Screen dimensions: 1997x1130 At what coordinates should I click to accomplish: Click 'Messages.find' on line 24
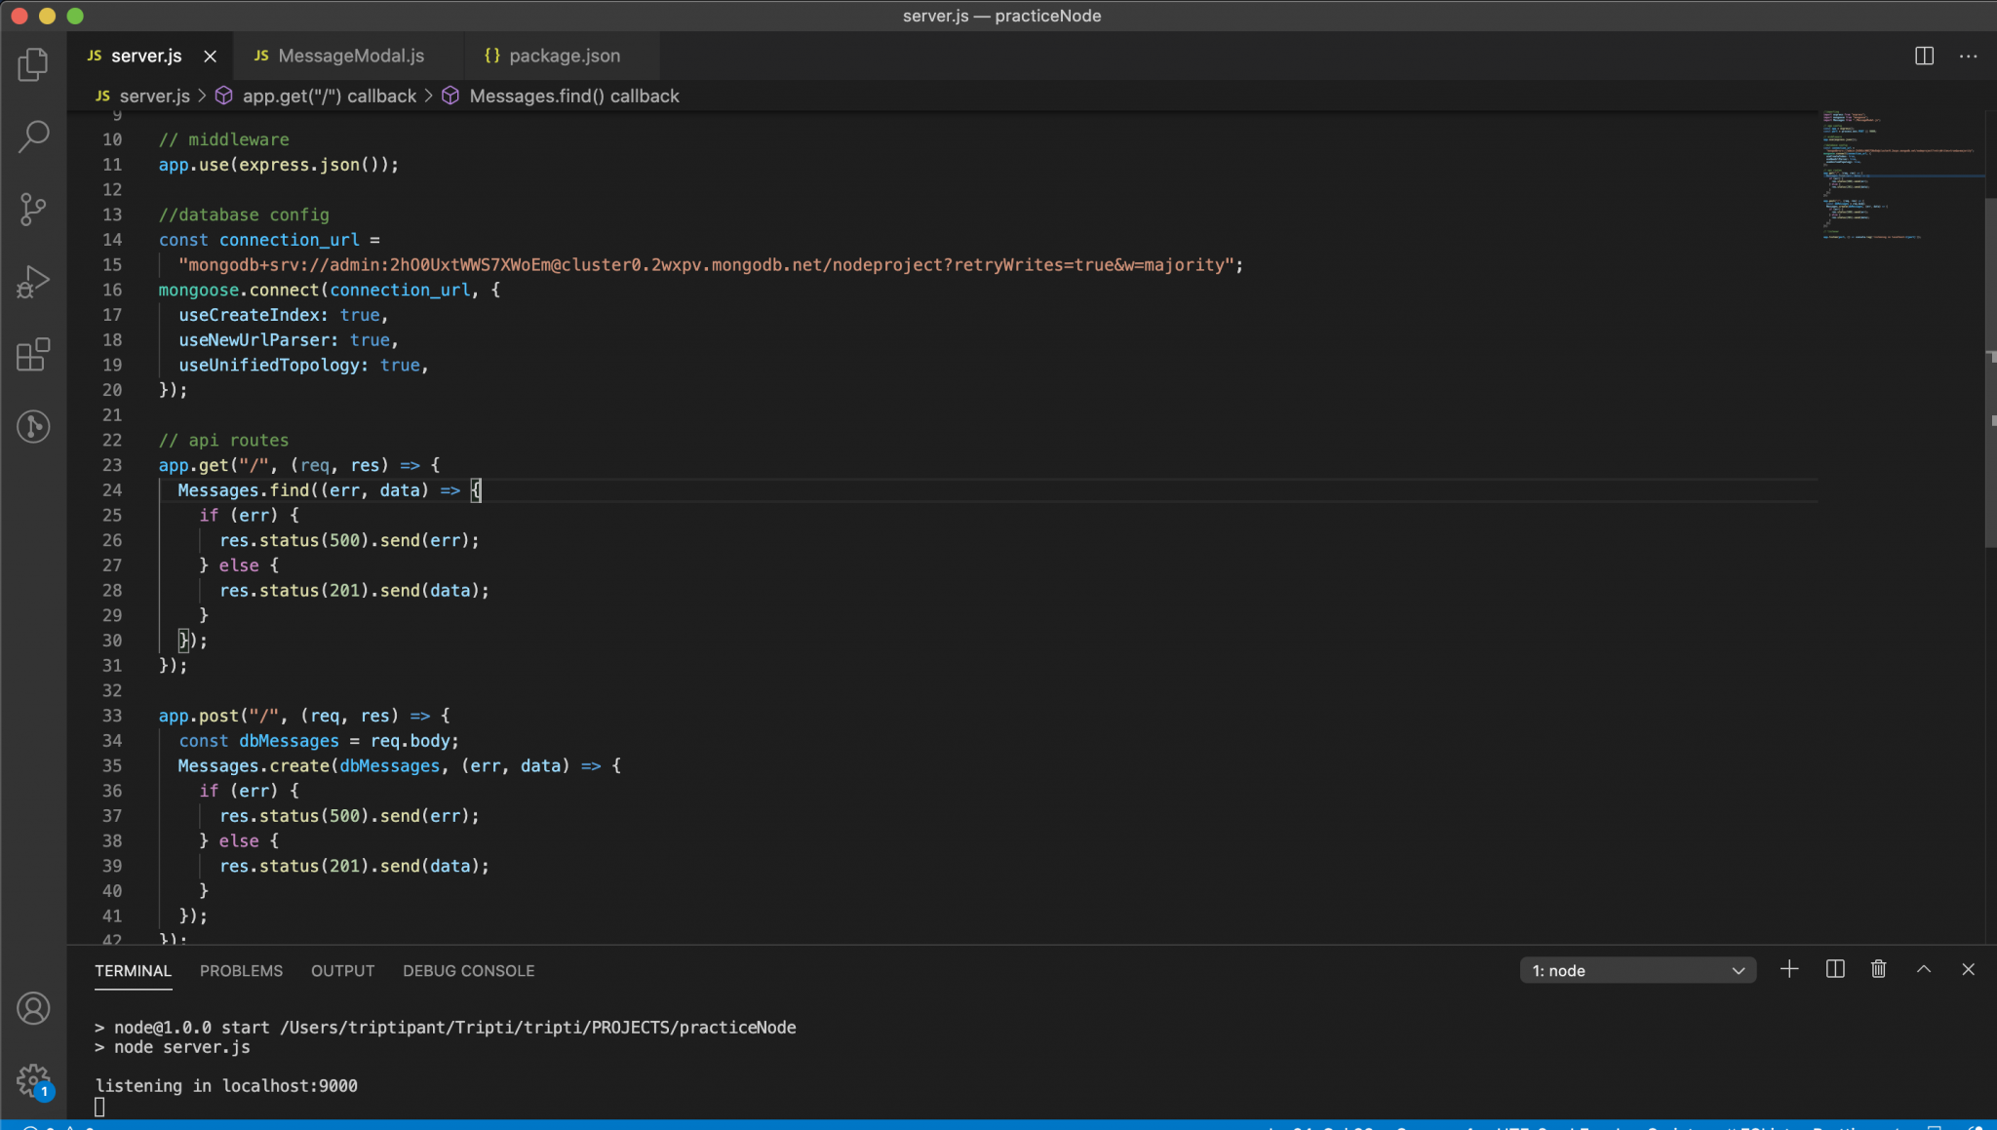pyautogui.click(x=244, y=490)
